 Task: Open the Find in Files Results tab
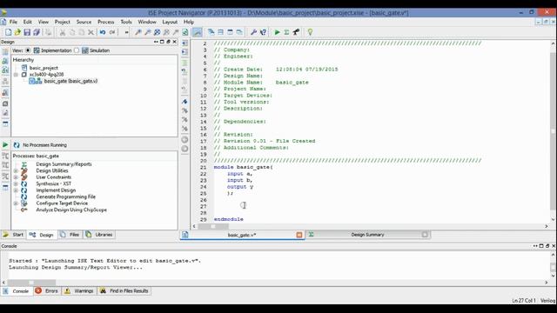click(124, 291)
